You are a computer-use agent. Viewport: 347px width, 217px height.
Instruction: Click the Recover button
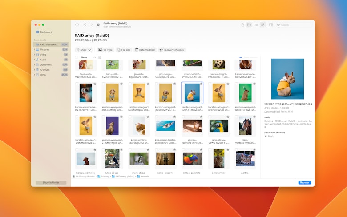pos(304,182)
